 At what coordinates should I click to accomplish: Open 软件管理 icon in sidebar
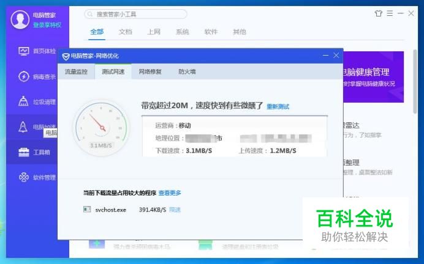click(x=24, y=177)
